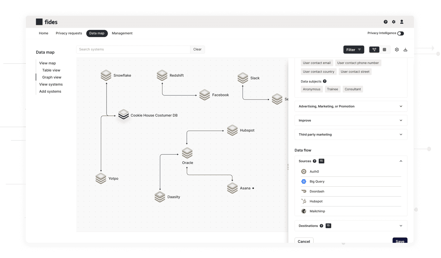Click the Save button

point(400,241)
